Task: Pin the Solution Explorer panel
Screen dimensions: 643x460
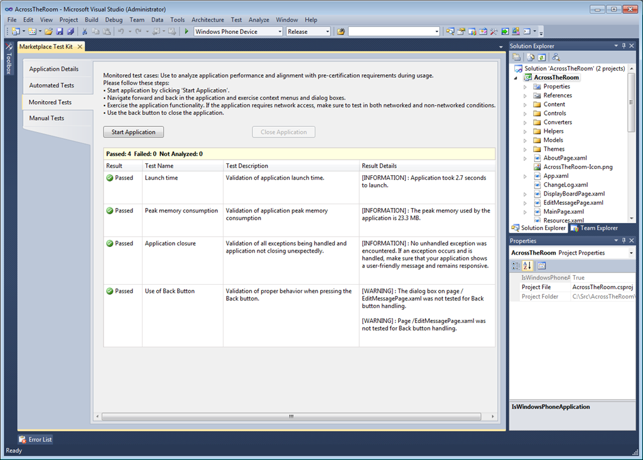Action: click(x=624, y=46)
